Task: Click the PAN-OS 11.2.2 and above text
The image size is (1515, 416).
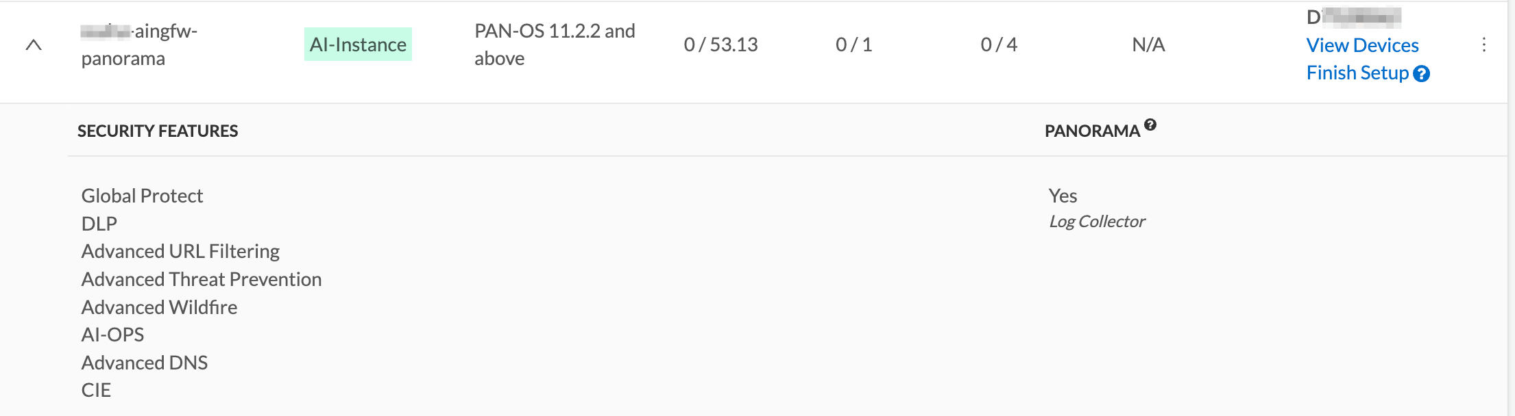Action: click(x=554, y=44)
